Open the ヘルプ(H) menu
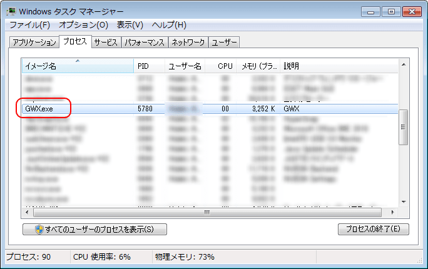Viewport: 428px width, 269px height. click(169, 25)
